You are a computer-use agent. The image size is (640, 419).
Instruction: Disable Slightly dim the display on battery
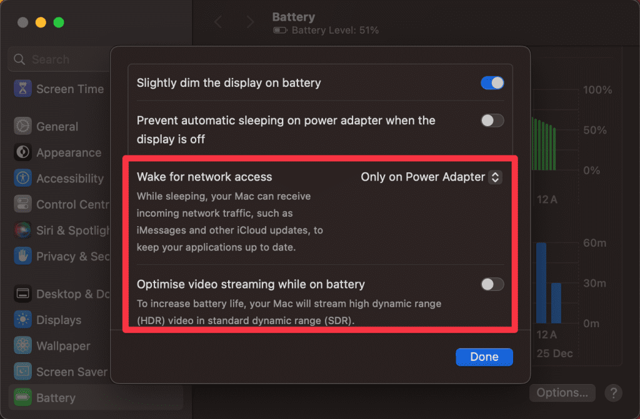pos(492,83)
